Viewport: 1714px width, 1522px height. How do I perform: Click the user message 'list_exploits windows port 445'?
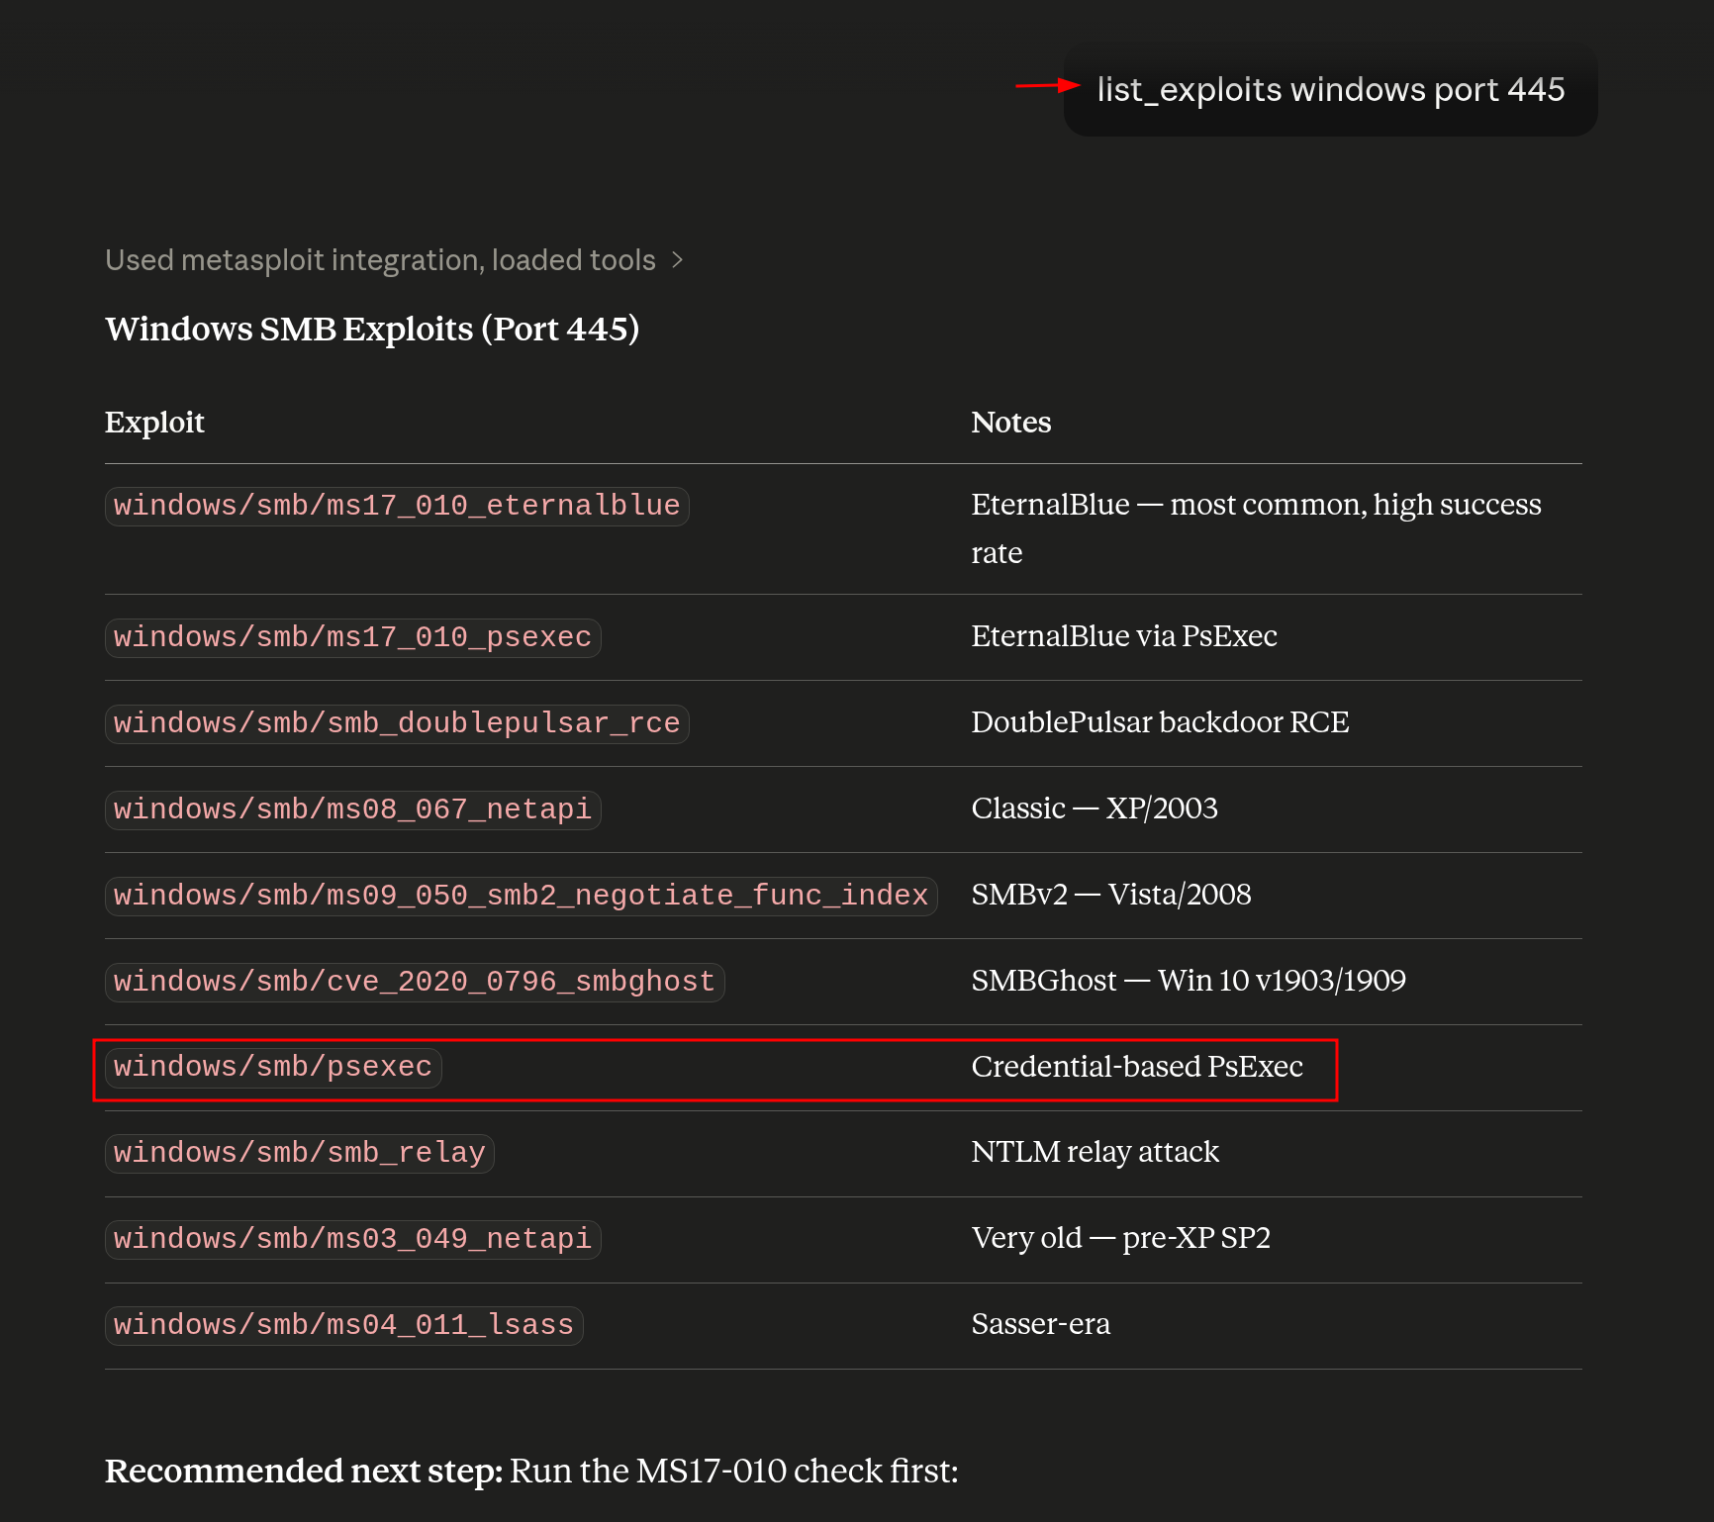point(1330,90)
